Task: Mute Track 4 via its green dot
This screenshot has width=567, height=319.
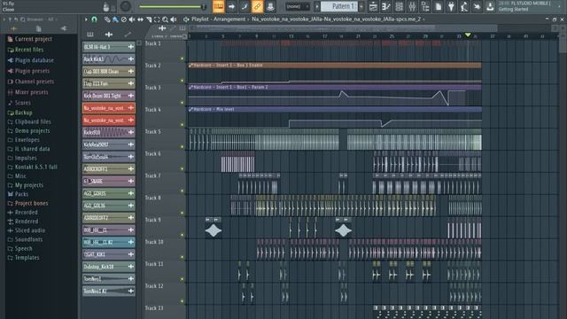Action: click(x=183, y=125)
